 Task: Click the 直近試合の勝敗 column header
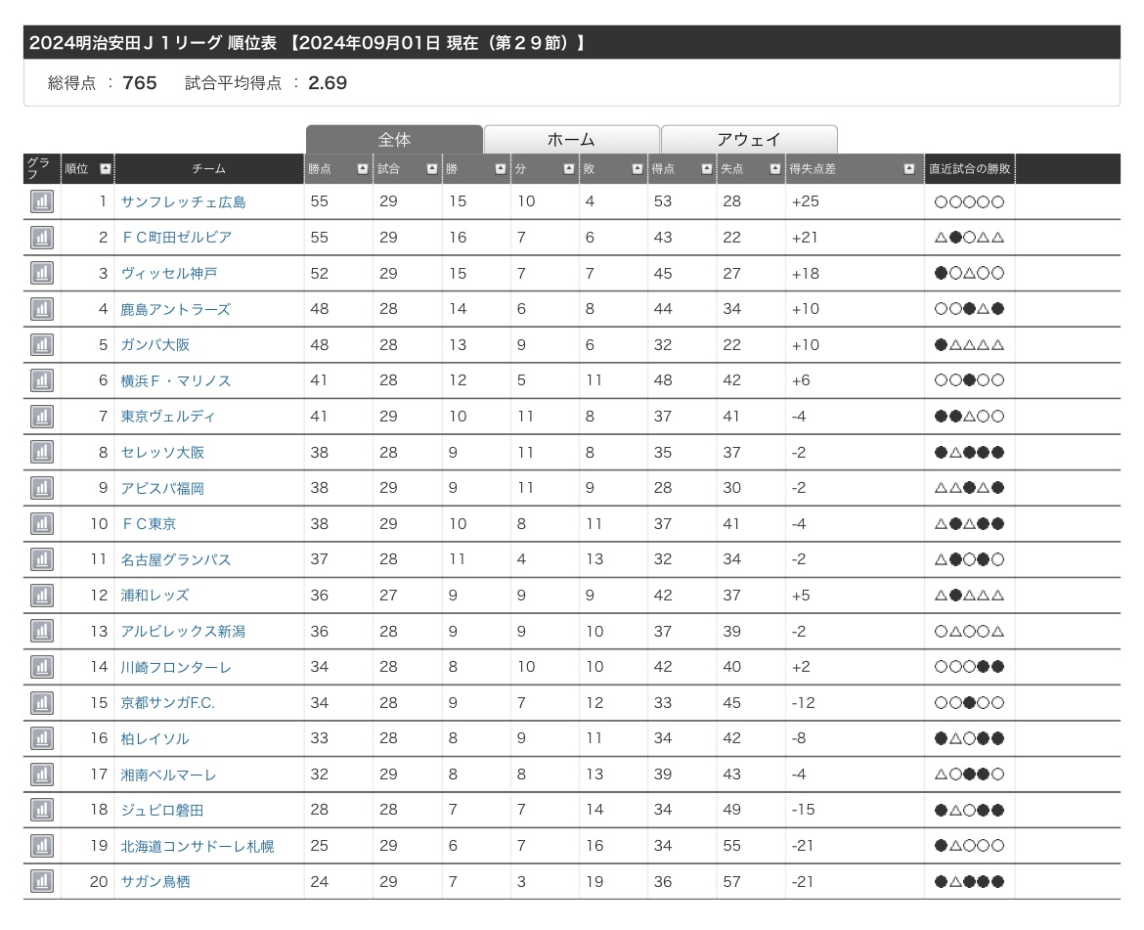[969, 169]
